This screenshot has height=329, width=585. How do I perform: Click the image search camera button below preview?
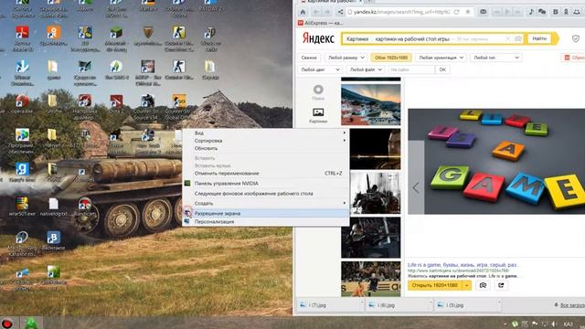point(483,285)
